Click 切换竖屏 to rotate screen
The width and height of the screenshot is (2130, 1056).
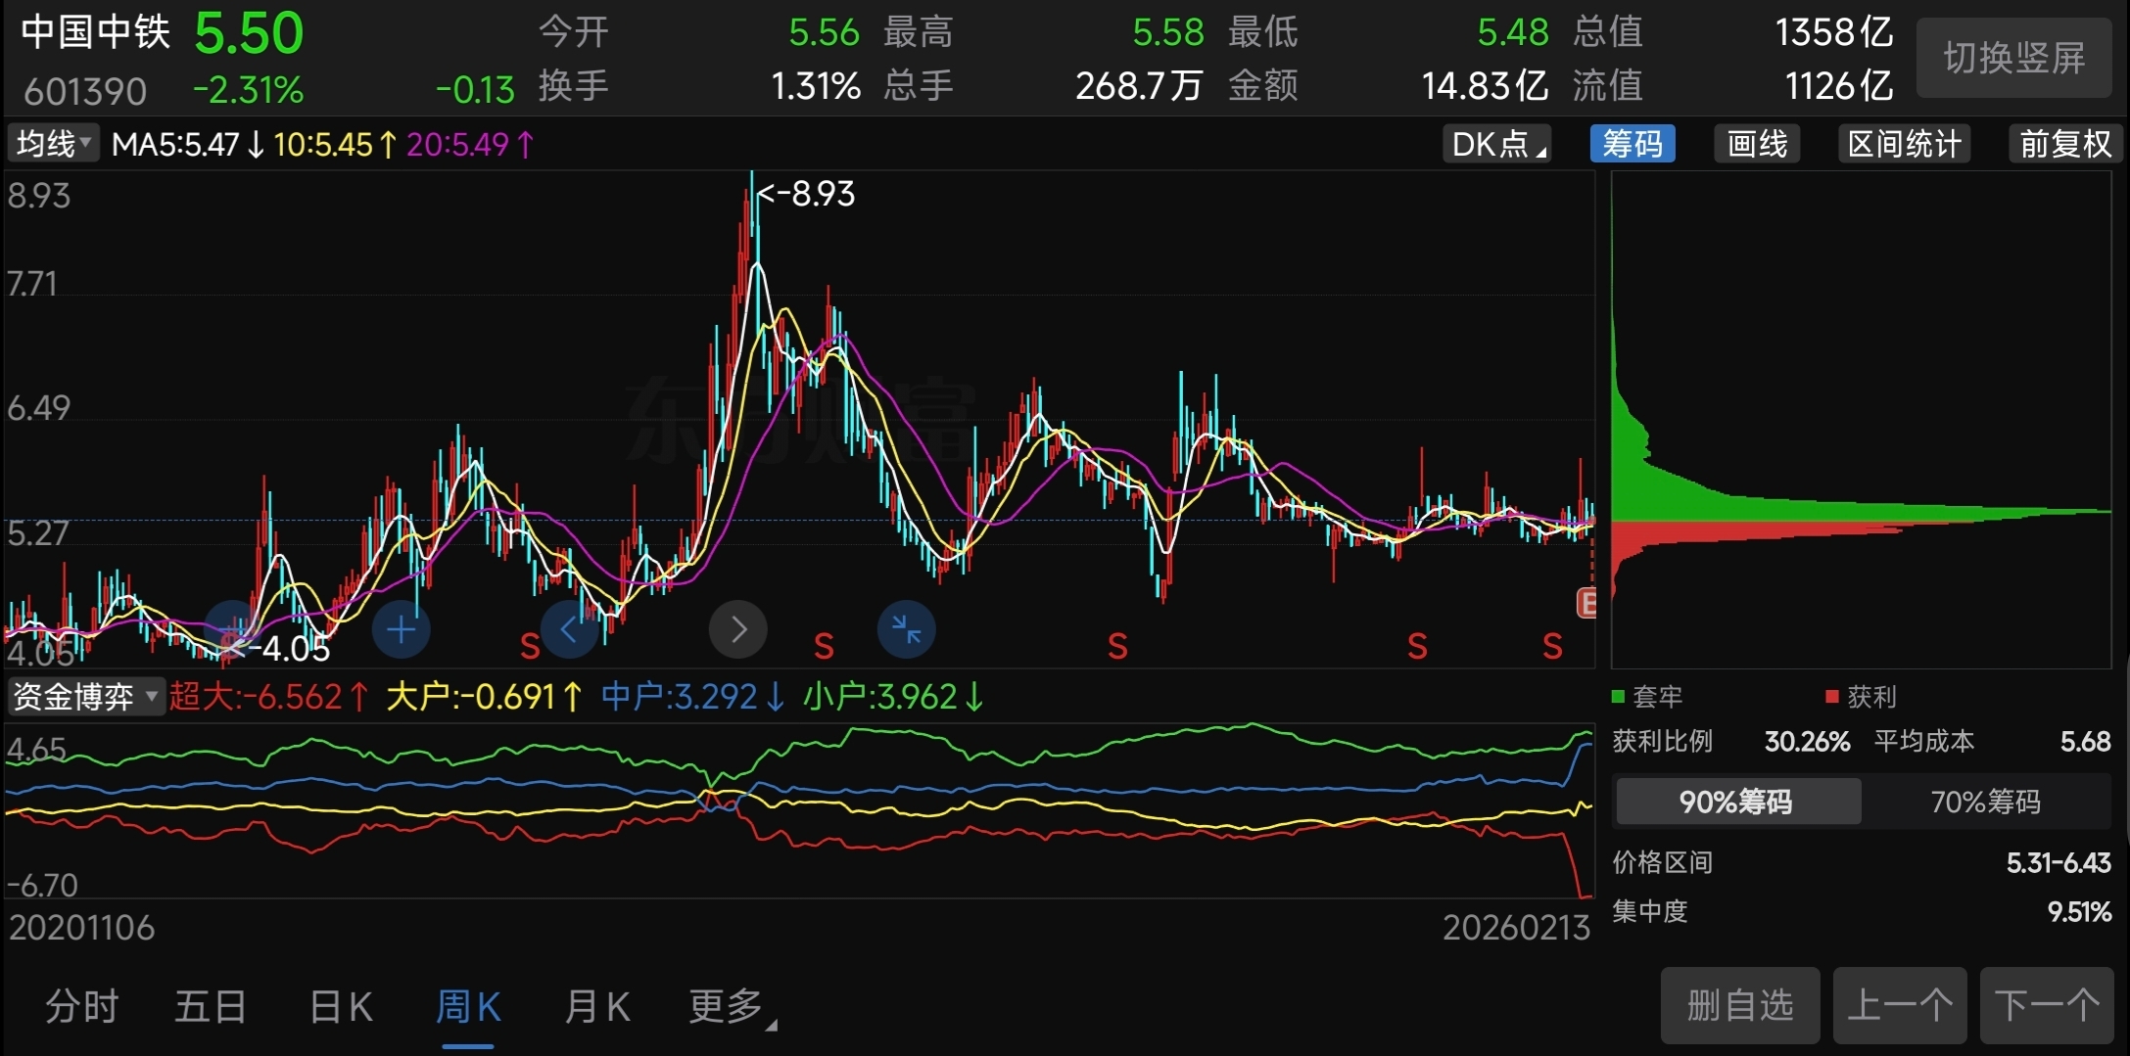2014,58
